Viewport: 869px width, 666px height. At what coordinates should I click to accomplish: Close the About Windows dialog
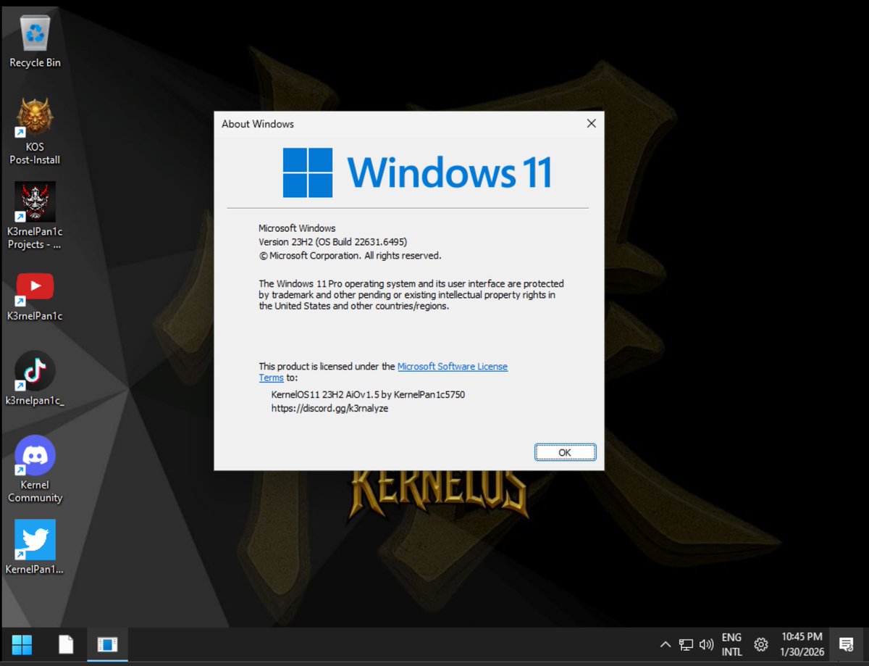(x=591, y=124)
